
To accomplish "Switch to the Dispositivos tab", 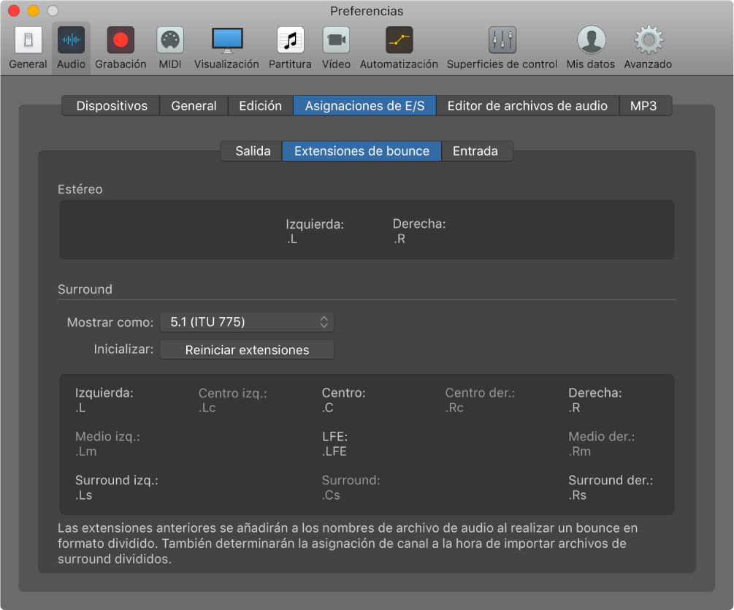I will tap(111, 106).
